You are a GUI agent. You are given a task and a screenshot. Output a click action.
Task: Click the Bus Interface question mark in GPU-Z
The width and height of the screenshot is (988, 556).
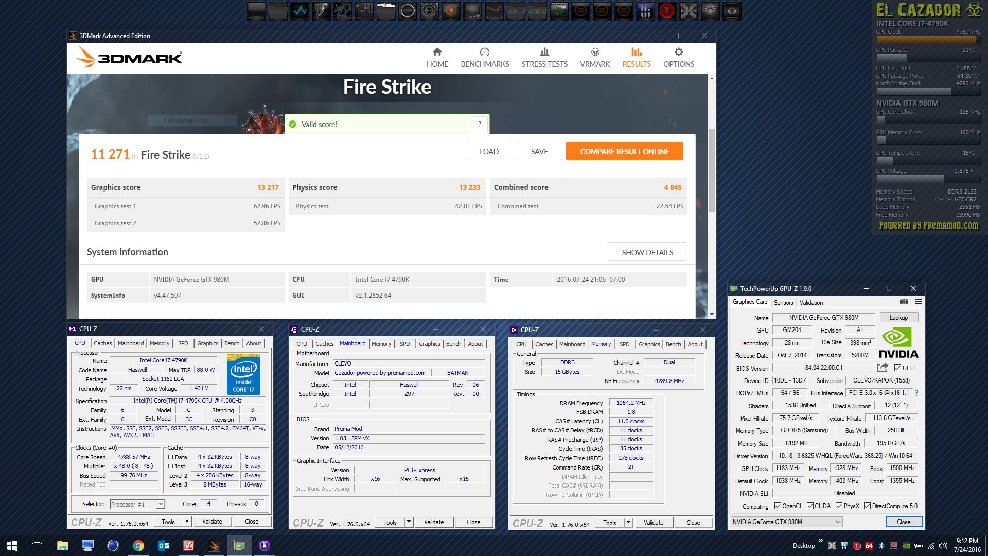click(x=916, y=393)
